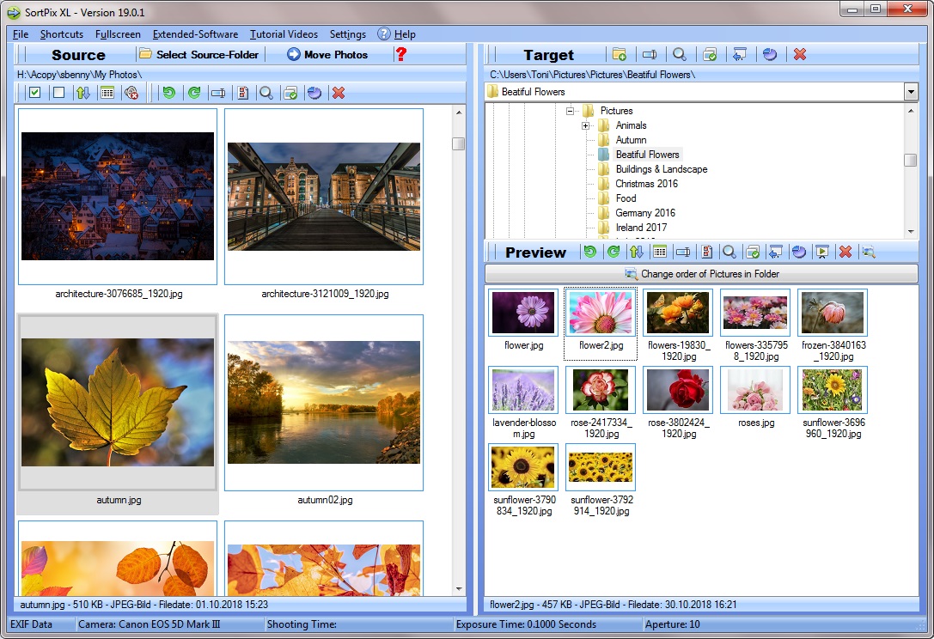Image resolution: width=934 pixels, height=639 pixels.
Task: Click the red X delete icon in Source toolbar
Action: pyautogui.click(x=339, y=93)
